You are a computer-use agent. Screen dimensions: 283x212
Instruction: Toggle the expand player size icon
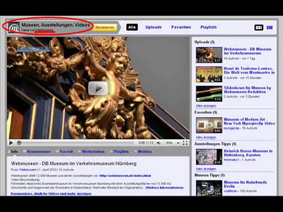[178, 143]
